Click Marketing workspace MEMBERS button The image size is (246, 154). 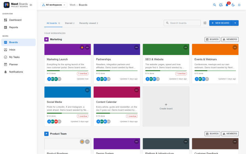230,39
